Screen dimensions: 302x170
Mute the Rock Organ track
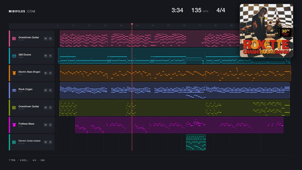46,90
